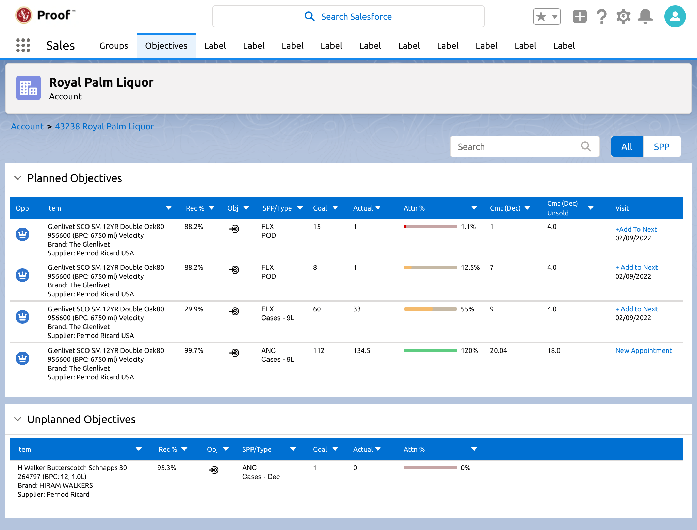
Task: Open the user profile avatar
Action: 675,16
